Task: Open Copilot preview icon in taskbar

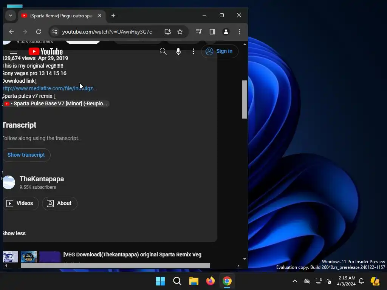Action: 375,281
